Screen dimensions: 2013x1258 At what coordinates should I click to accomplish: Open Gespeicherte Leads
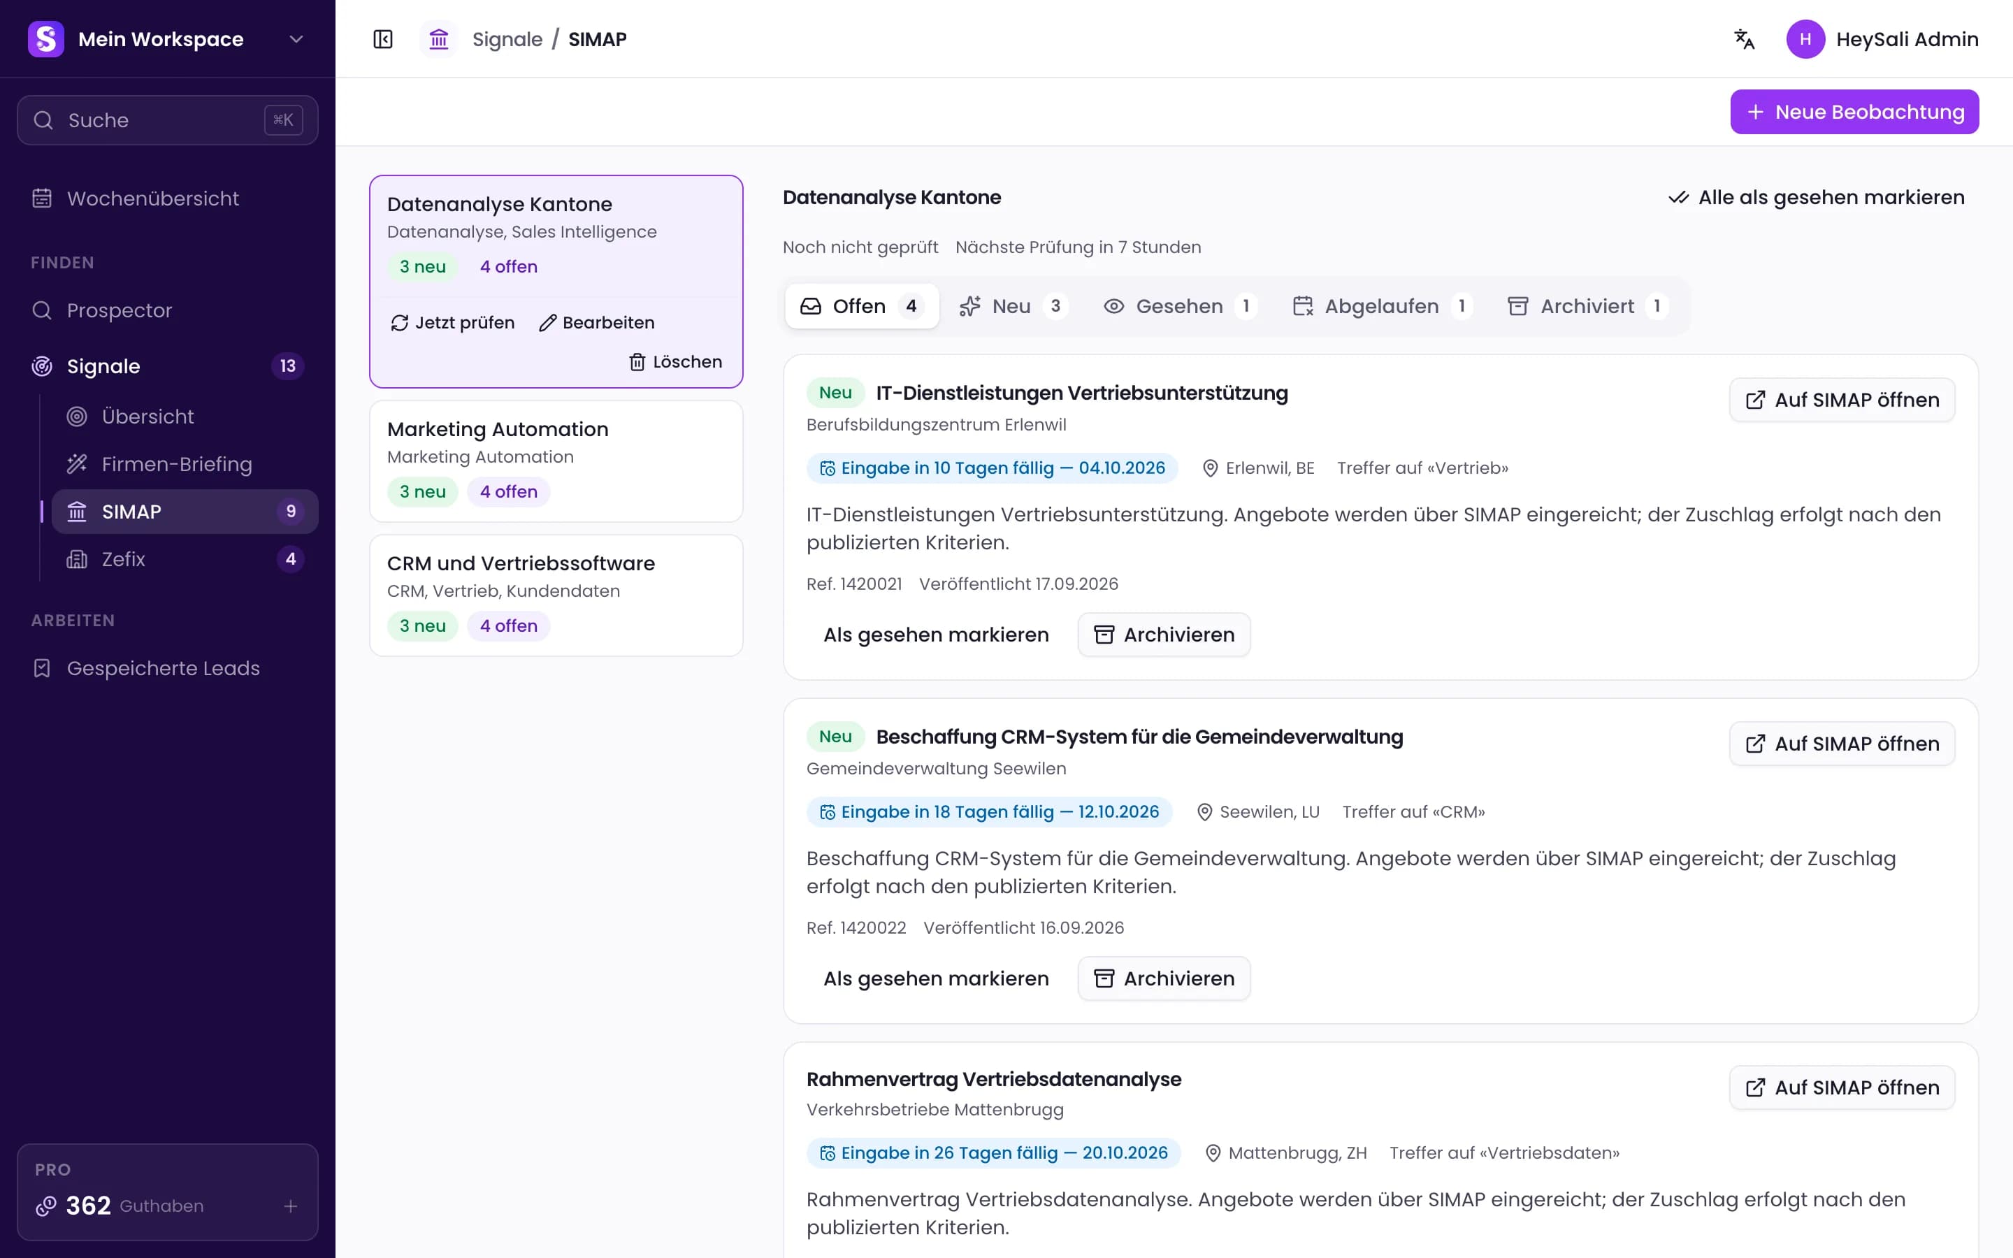pyautogui.click(x=167, y=668)
